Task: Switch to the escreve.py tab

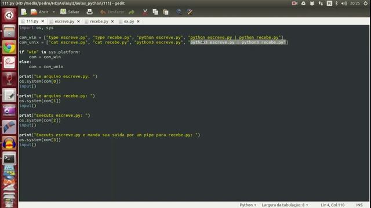Action: pos(64,21)
